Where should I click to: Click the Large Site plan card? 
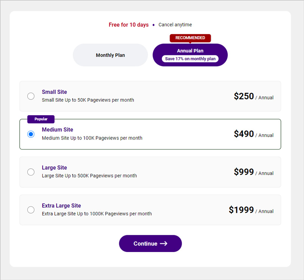tap(150, 172)
